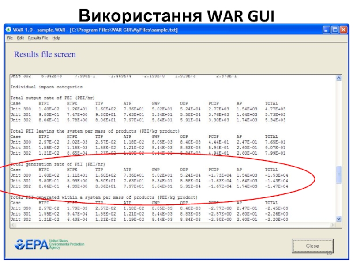Click value 1.79E-03 under HTPE
The height and width of the screenshot is (265, 353).
click(x=77, y=208)
